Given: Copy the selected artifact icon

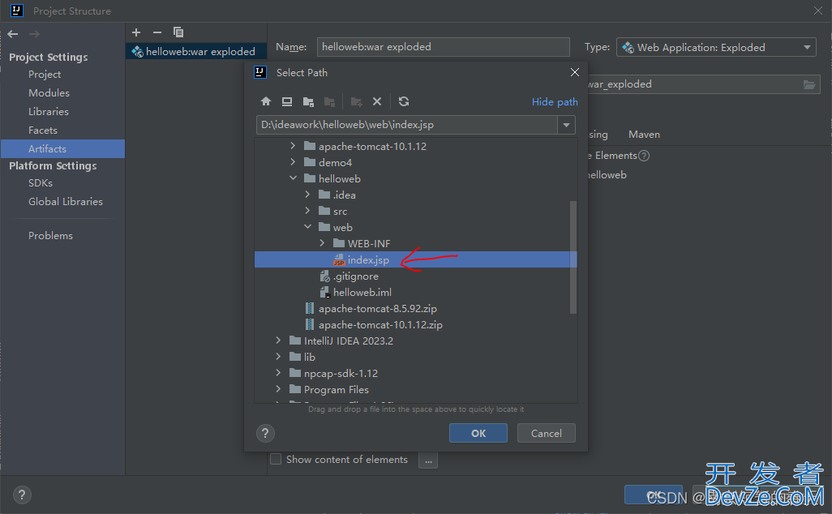Looking at the screenshot, I should [178, 32].
